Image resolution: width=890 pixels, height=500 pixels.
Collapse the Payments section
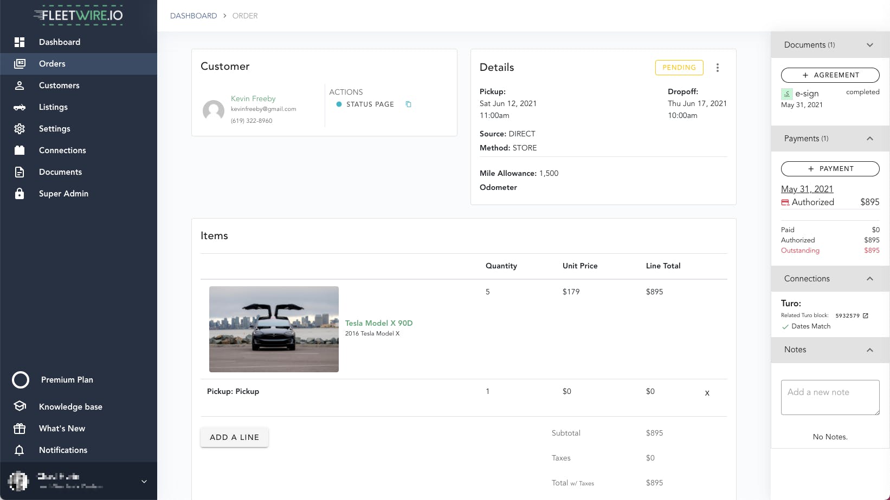(x=870, y=139)
